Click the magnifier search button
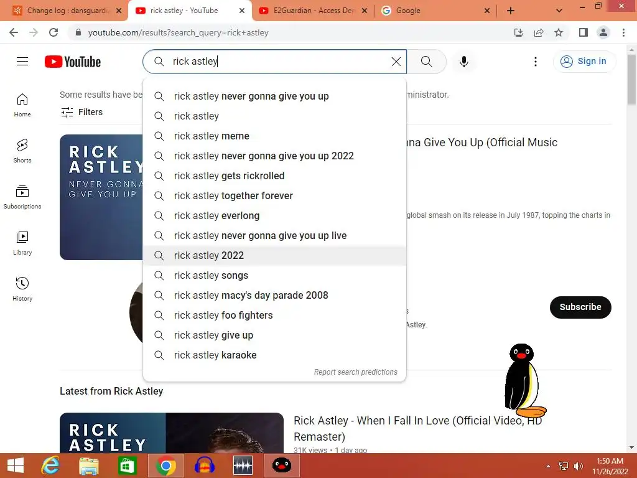 [x=427, y=62]
